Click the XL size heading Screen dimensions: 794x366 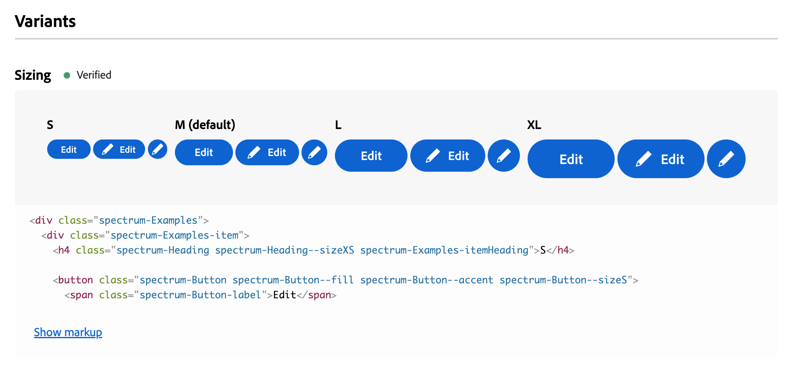pos(534,125)
